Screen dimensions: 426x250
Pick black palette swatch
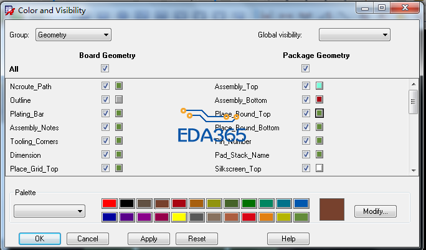click(127, 203)
